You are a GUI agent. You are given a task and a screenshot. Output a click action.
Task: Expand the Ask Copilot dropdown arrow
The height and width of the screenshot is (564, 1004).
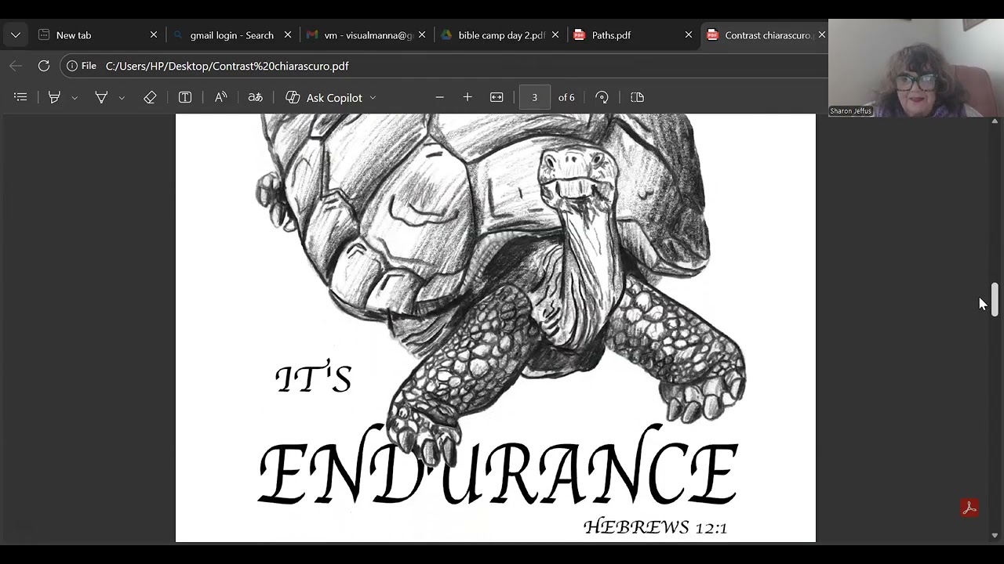pyautogui.click(x=373, y=98)
